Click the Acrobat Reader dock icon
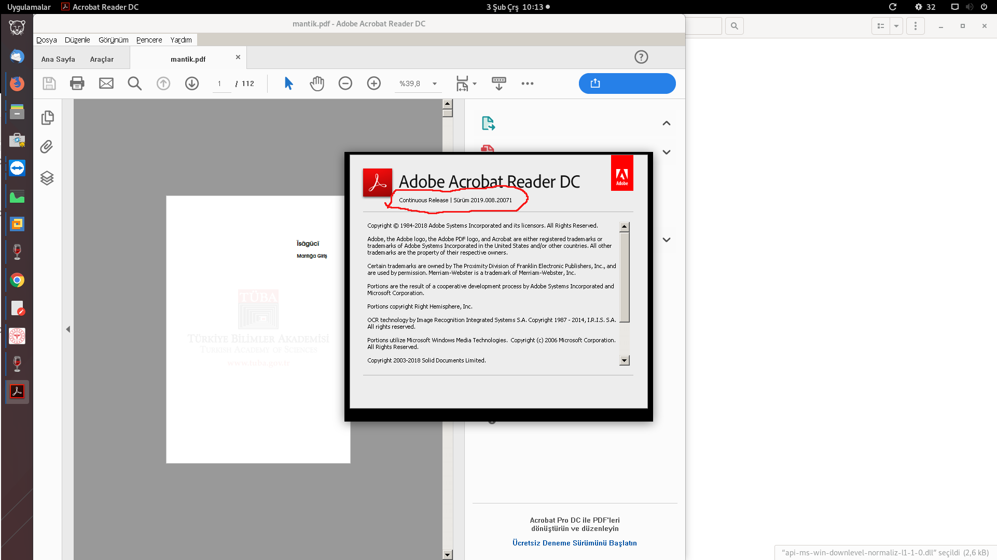The height and width of the screenshot is (560, 997). pos(17,392)
